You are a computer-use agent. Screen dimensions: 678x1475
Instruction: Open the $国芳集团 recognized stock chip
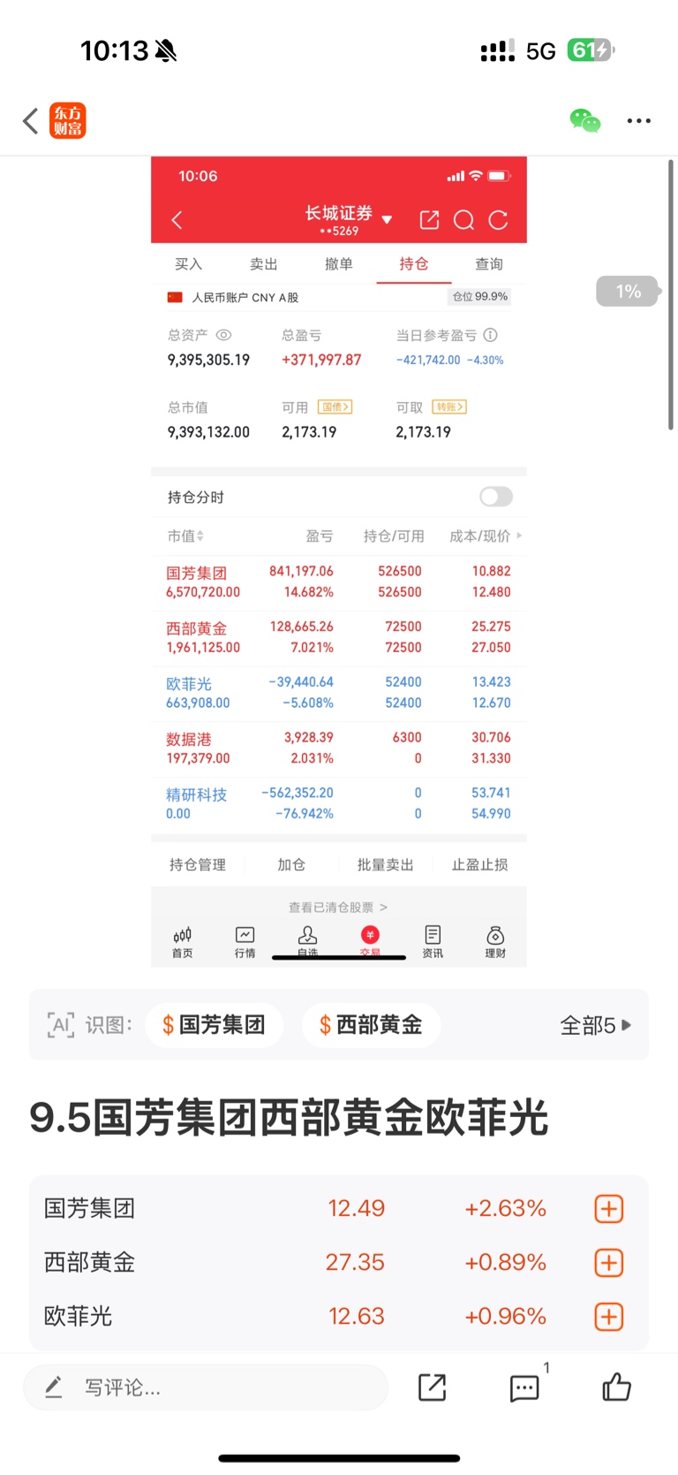click(214, 1025)
